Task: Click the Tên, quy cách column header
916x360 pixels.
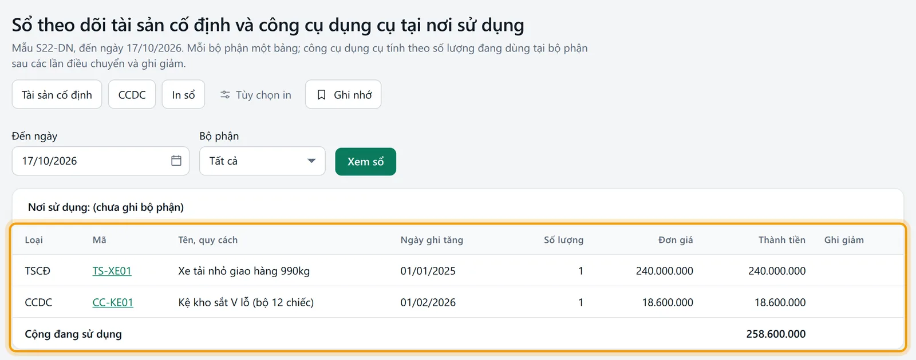Action: click(x=208, y=240)
